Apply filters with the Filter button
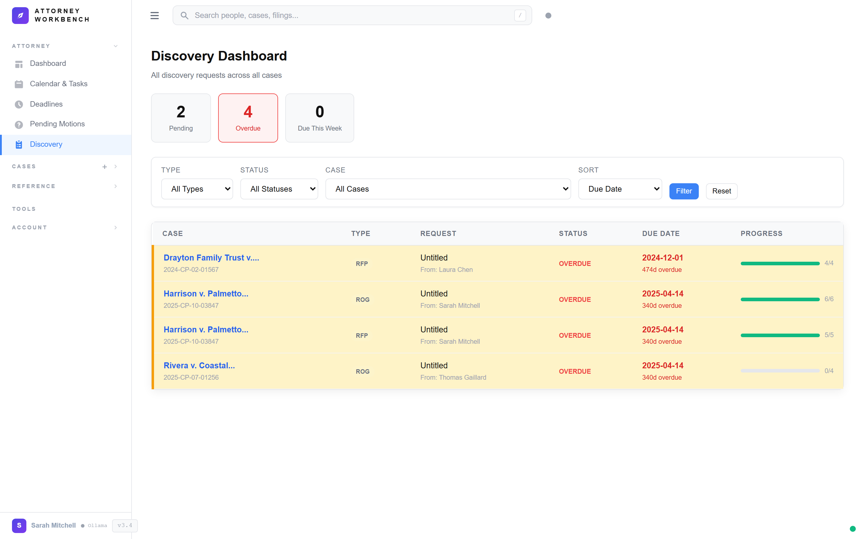The image size is (863, 539). (683, 191)
